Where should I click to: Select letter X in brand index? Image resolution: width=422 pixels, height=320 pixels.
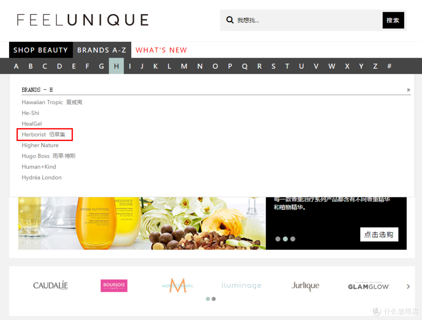[x=347, y=66]
